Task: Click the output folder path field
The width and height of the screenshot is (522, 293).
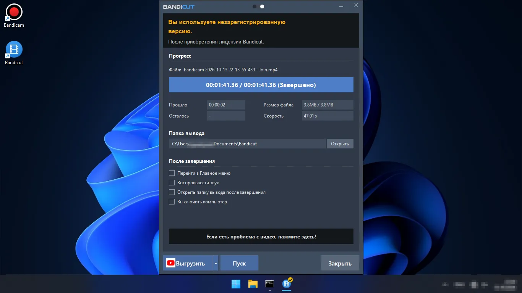Action: click(247, 143)
